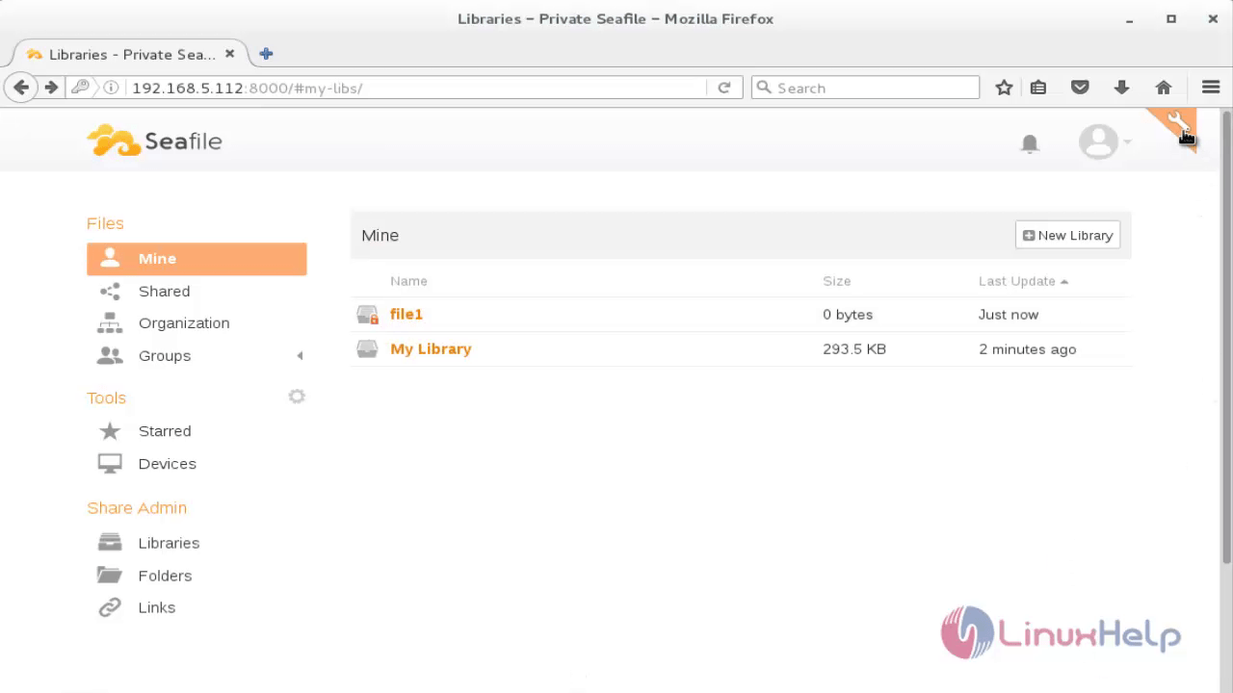1233x693 pixels.
Task: Click the 293.5 KB size value
Action: click(854, 348)
